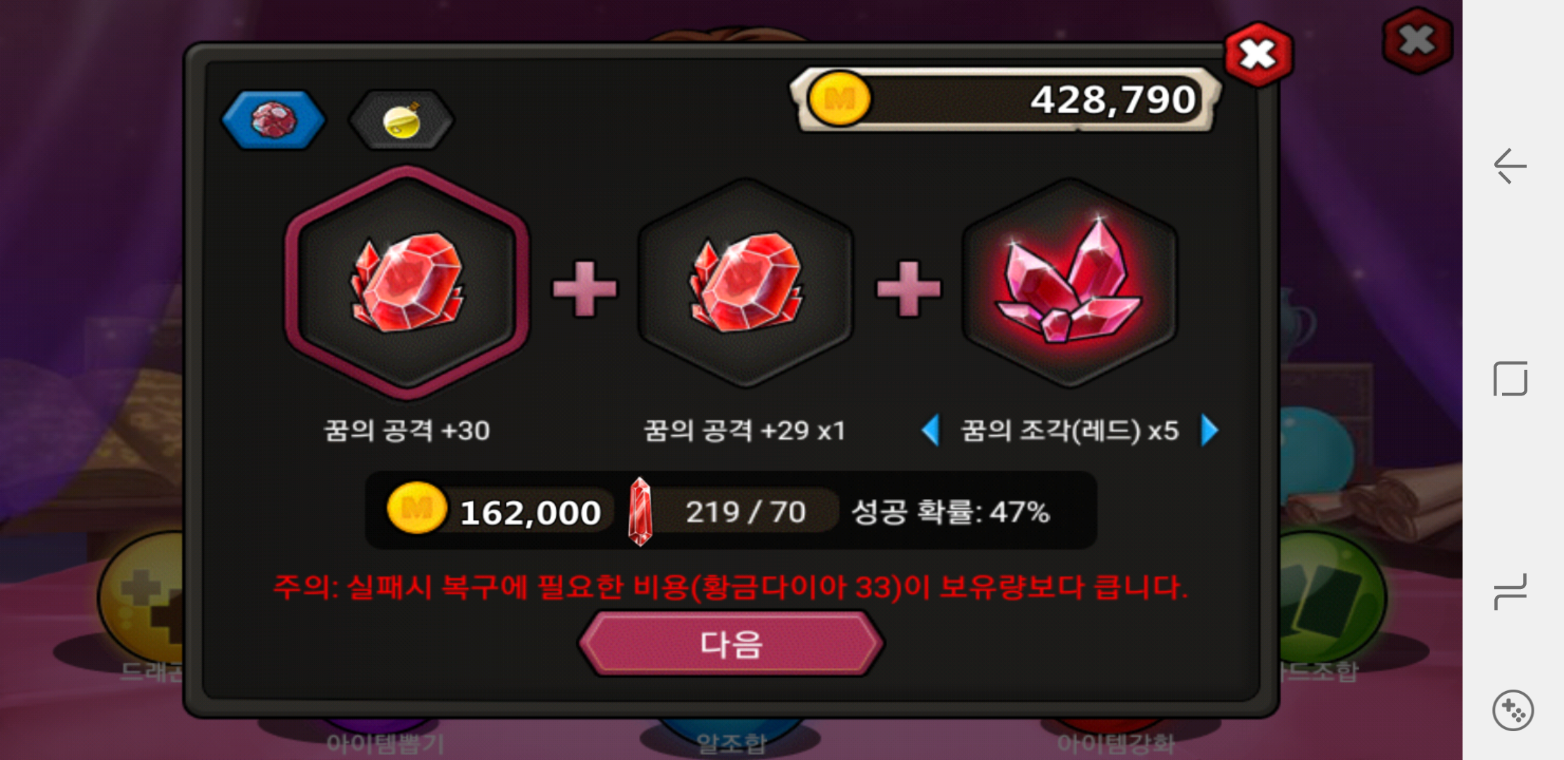Tap the red crystal shard count icon
1564x760 pixels.
click(640, 512)
